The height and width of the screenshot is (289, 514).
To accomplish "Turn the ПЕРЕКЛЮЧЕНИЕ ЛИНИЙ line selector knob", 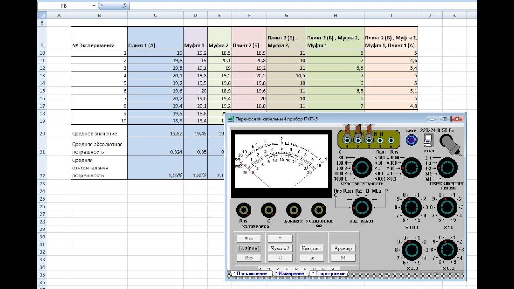I will (447, 167).
